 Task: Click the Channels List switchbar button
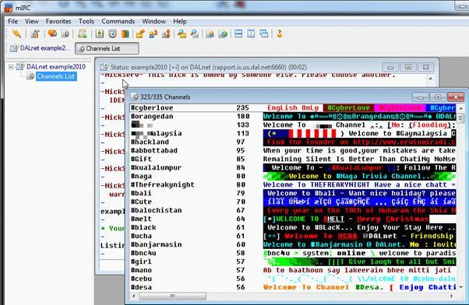(x=107, y=48)
